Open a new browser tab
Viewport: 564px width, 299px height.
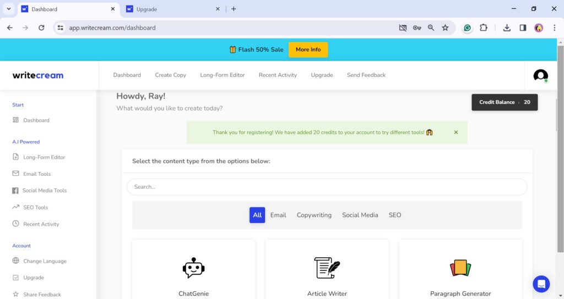(x=234, y=9)
